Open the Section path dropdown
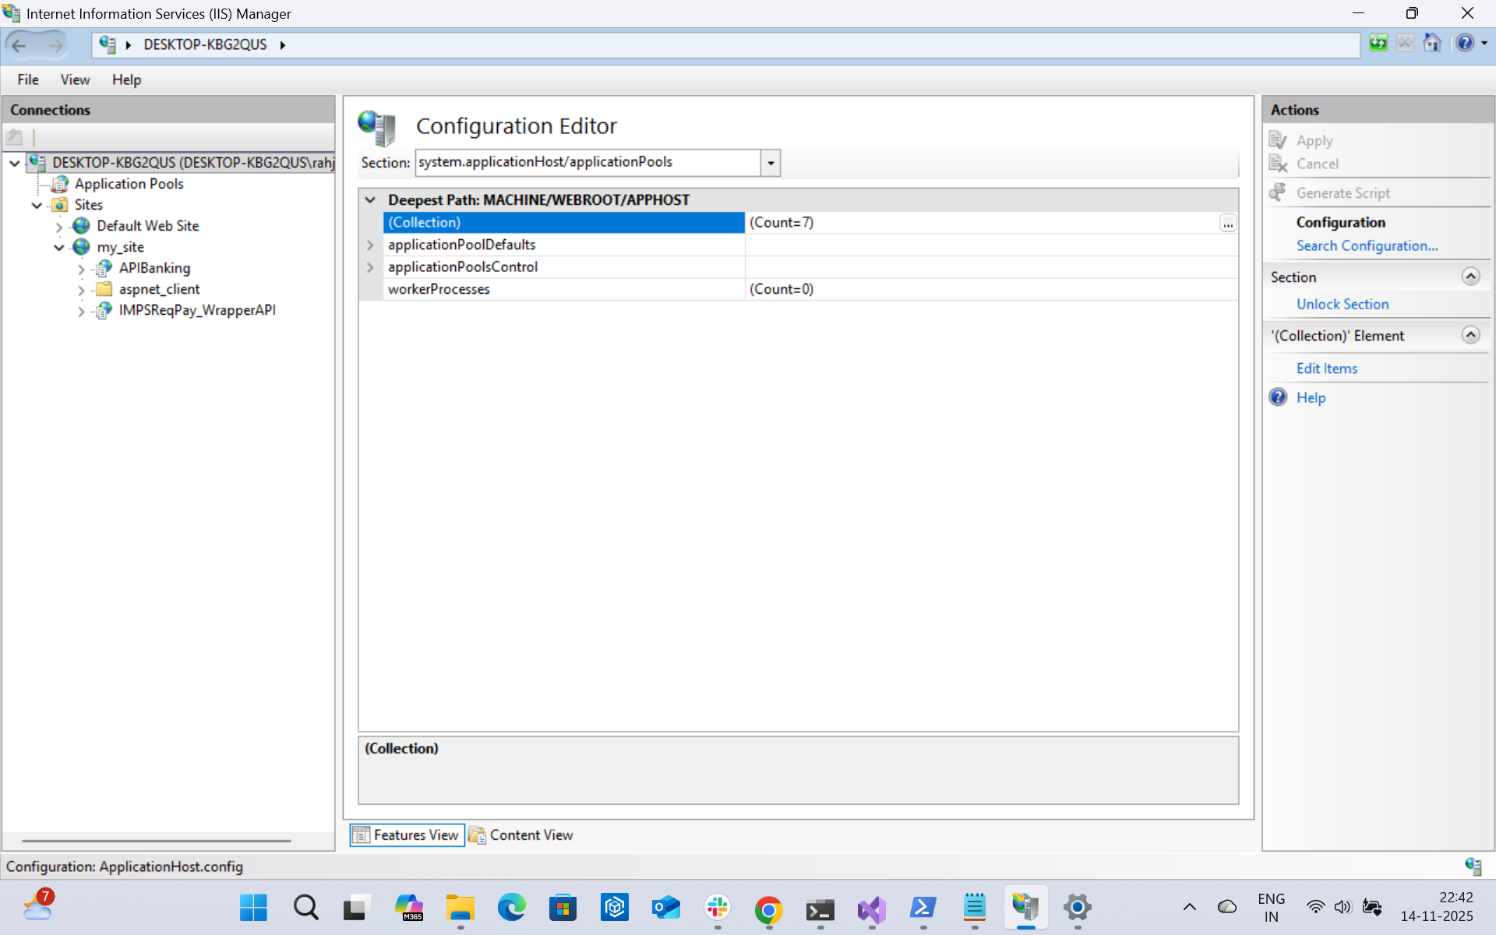Image resolution: width=1496 pixels, height=935 pixels. tap(770, 163)
